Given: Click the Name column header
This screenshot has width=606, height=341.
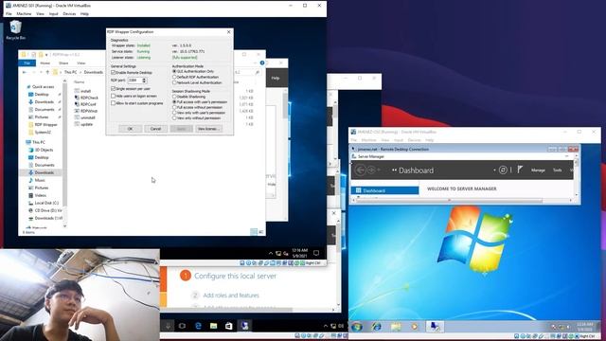Looking at the screenshot, I should click(80, 82).
